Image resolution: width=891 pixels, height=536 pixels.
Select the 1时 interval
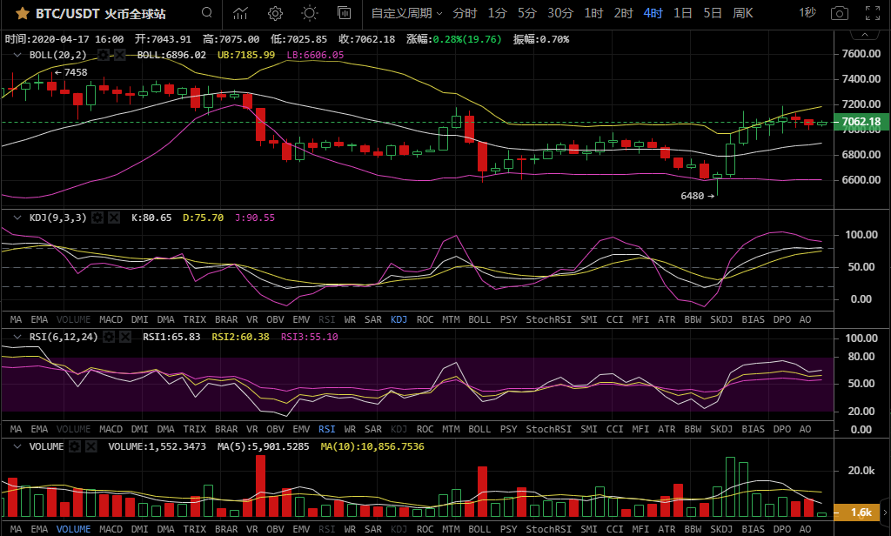593,13
